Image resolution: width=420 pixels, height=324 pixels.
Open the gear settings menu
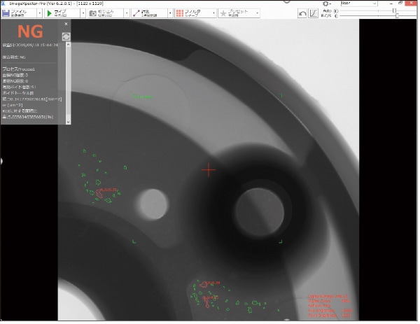click(326, 3)
